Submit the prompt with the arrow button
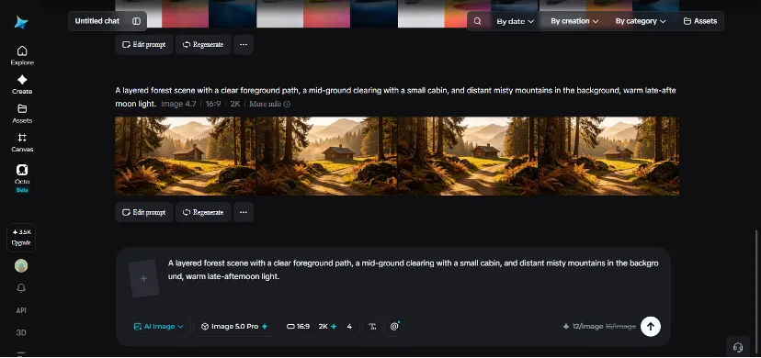Screen dimensions: 761x358 pos(651,327)
